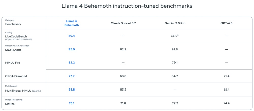
Task: Select the 95.0 MATH-500 Behemoth score
Action: tap(72, 49)
